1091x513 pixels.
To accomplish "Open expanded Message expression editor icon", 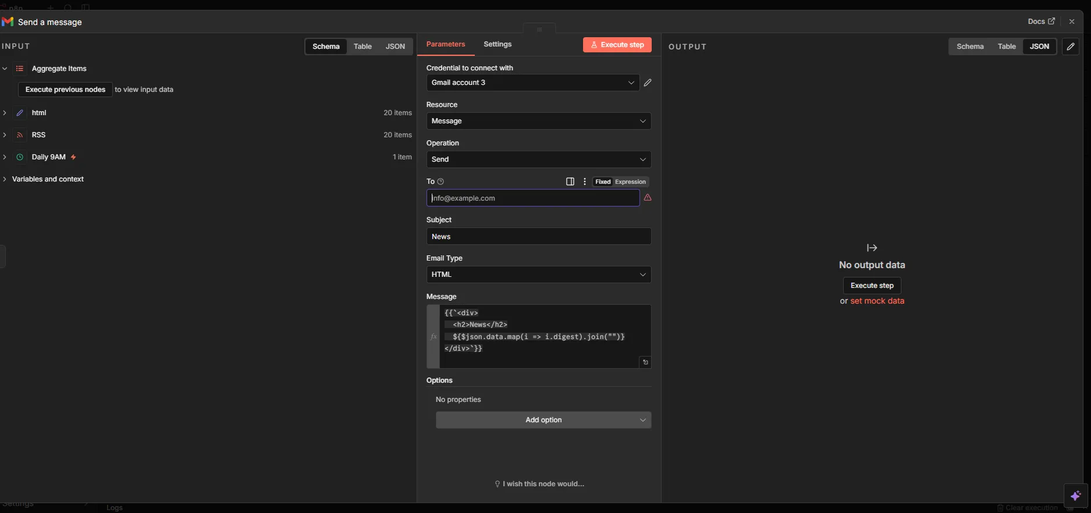I will (645, 362).
